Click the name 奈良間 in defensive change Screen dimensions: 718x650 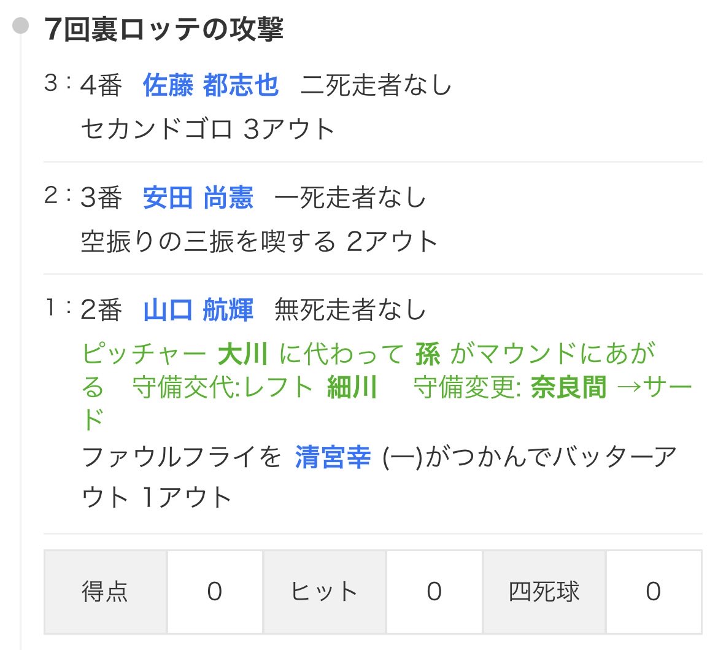click(568, 387)
